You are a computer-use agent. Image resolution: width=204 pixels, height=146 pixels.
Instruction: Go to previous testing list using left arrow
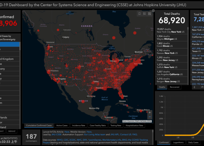point(194,87)
